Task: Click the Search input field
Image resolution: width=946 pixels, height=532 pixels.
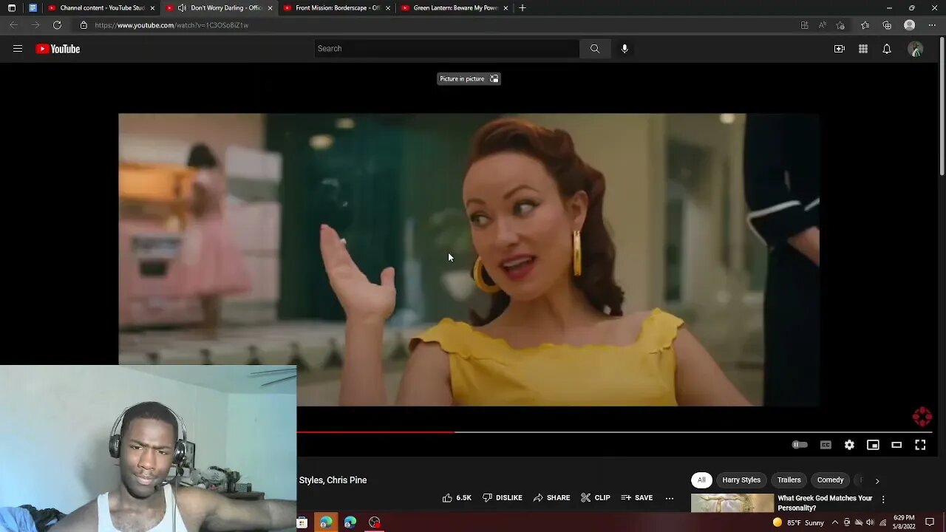Action: [446, 49]
